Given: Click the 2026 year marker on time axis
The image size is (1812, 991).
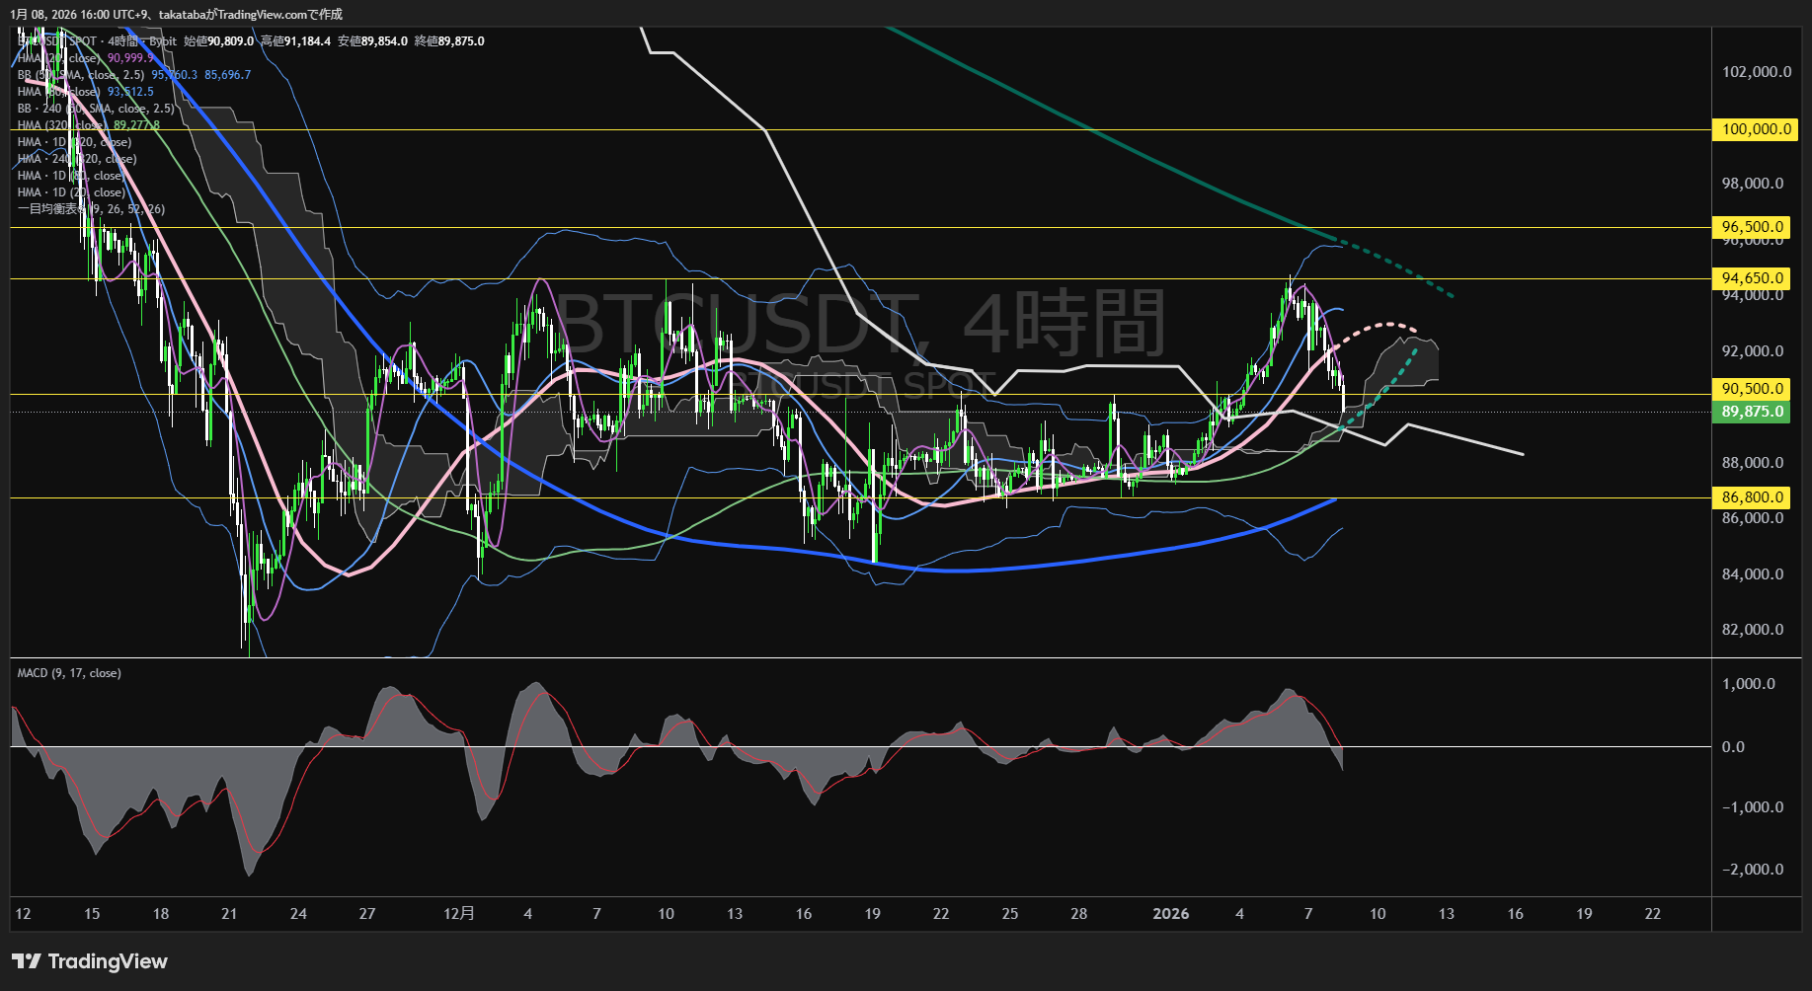Looking at the screenshot, I should (x=1171, y=914).
